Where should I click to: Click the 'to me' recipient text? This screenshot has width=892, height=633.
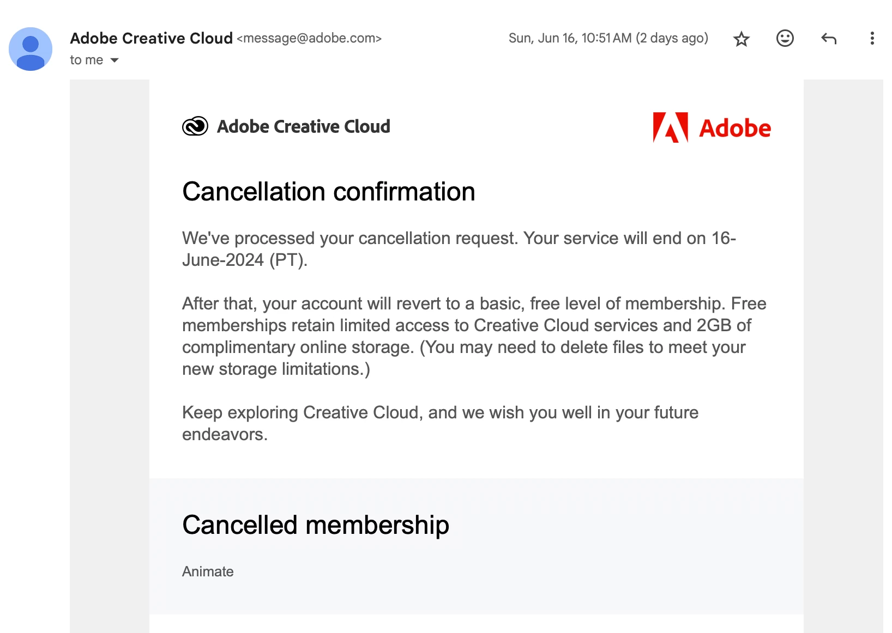(x=86, y=60)
